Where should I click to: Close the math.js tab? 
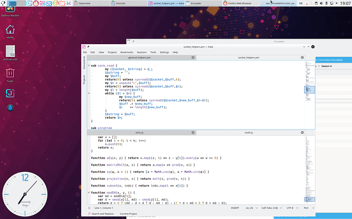303,133
